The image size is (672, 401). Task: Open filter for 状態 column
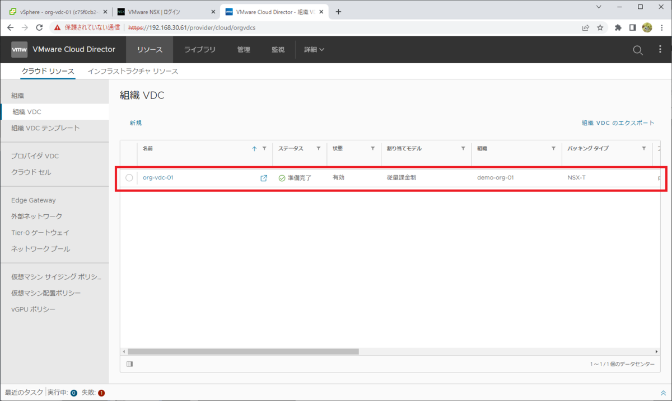372,149
